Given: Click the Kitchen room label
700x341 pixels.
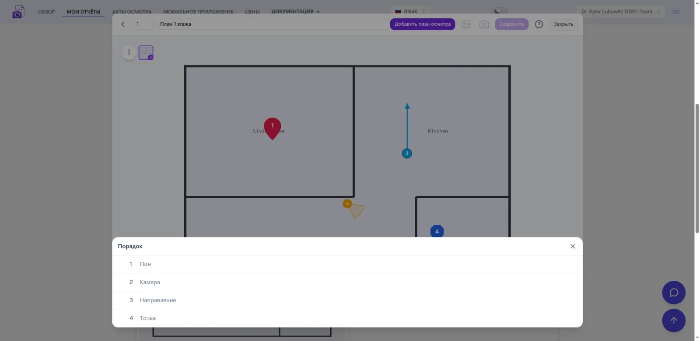Looking at the screenshot, I should pos(438,131).
